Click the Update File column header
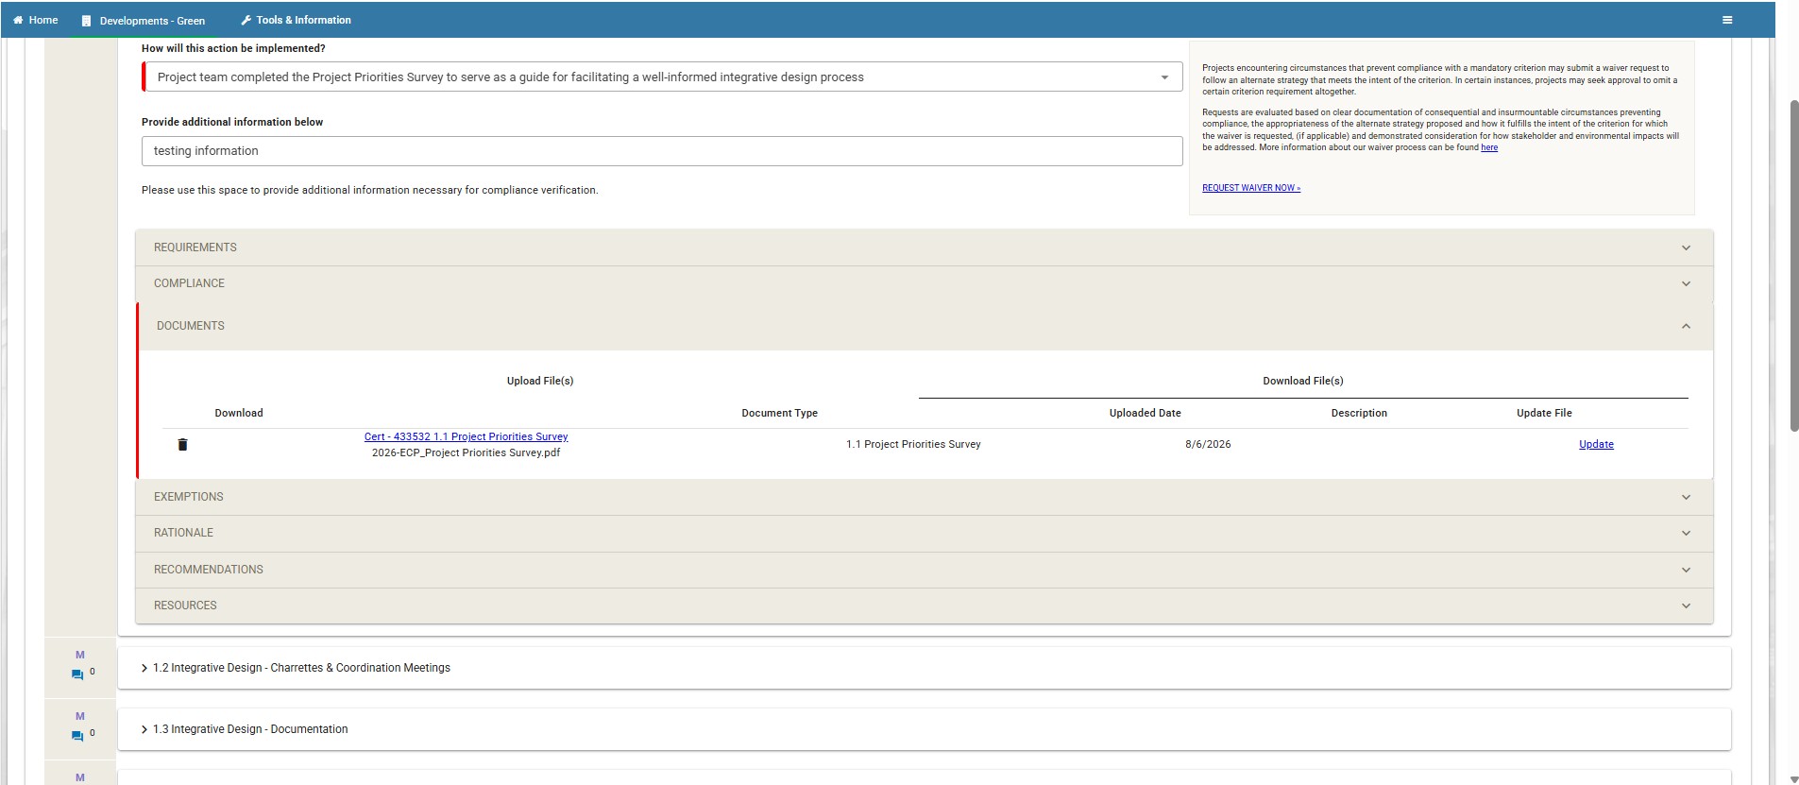 (1544, 413)
